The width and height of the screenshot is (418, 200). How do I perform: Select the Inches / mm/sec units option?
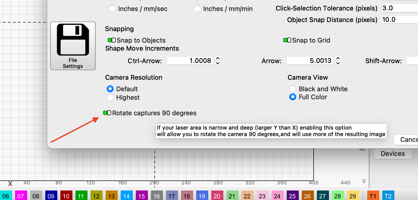tap(112, 9)
